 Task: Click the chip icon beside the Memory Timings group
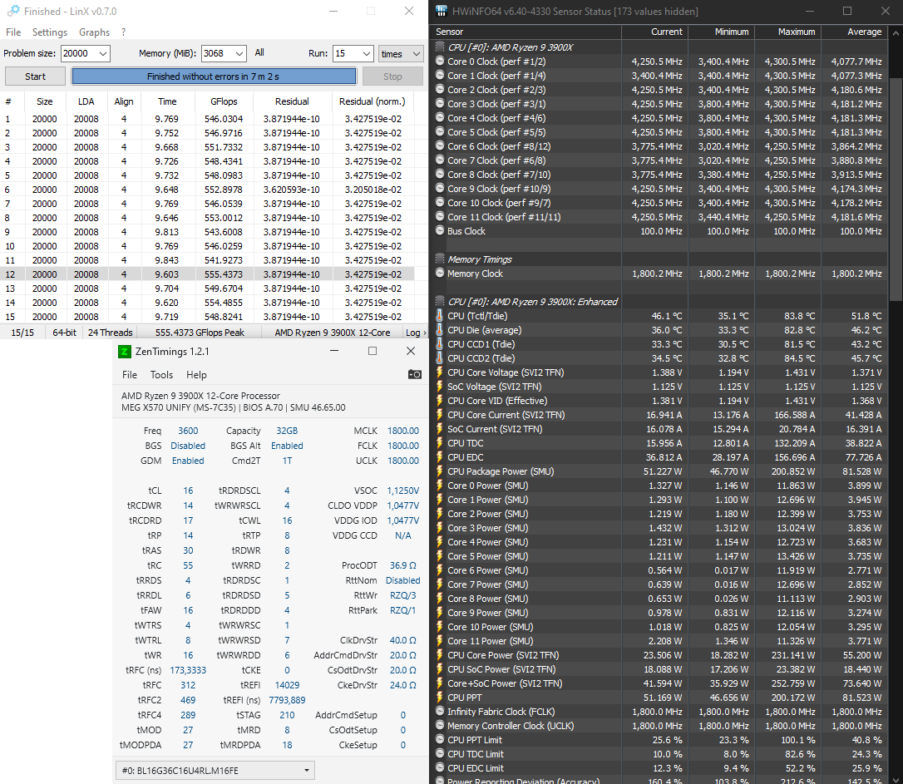point(440,259)
